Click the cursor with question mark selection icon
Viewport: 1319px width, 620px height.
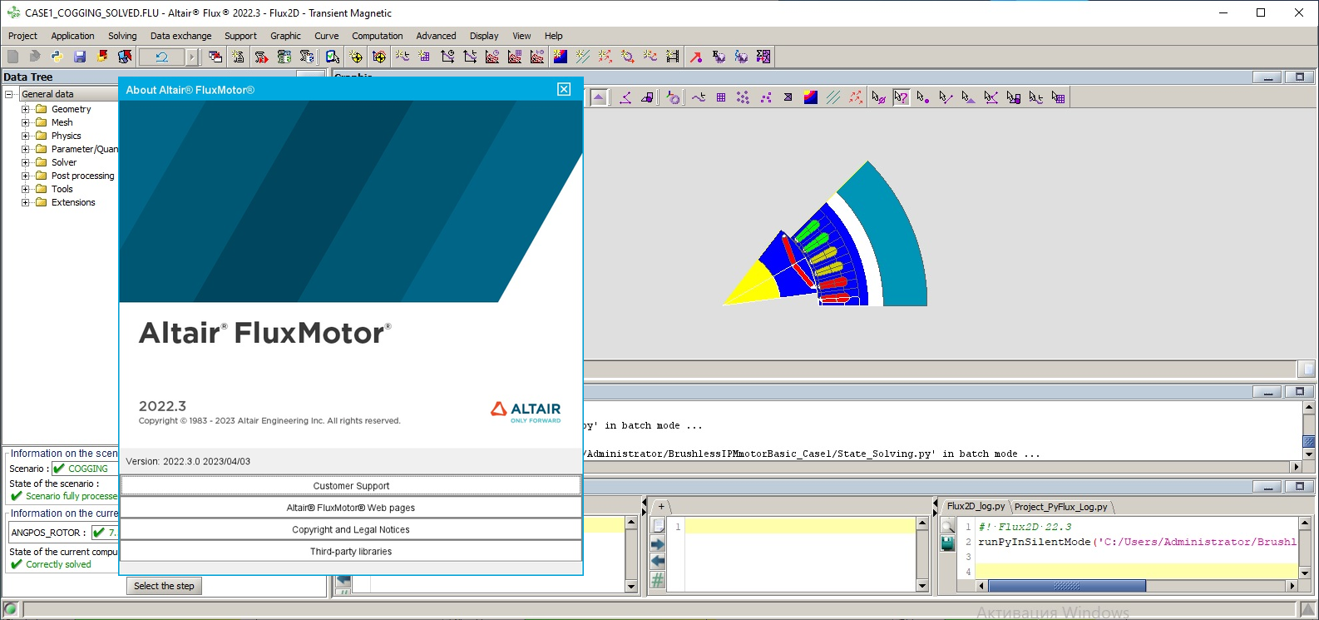click(x=901, y=97)
